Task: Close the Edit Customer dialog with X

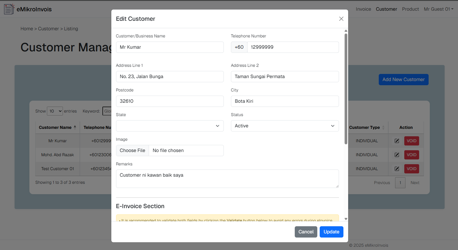Action: pos(341,19)
